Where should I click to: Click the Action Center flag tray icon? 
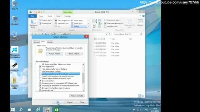(134, 110)
